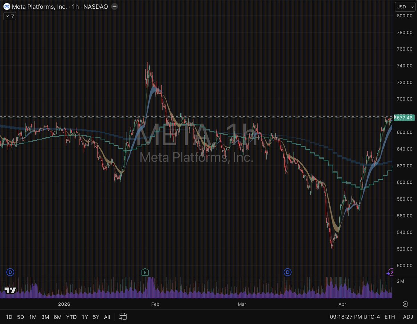Screen dimensions: 417x324
Task: Click the 500.00 price axis label
Action: 404,265
